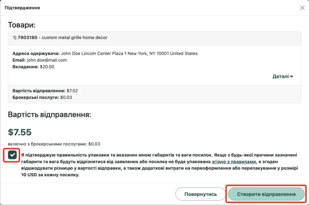Click the Товари heading
Image resolution: width=309 pixels, height=205 pixels.
pos(22,25)
